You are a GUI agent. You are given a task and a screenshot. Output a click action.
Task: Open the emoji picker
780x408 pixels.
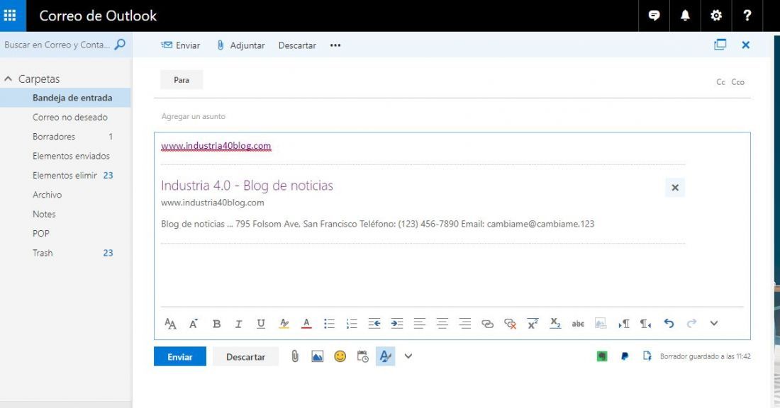(340, 356)
